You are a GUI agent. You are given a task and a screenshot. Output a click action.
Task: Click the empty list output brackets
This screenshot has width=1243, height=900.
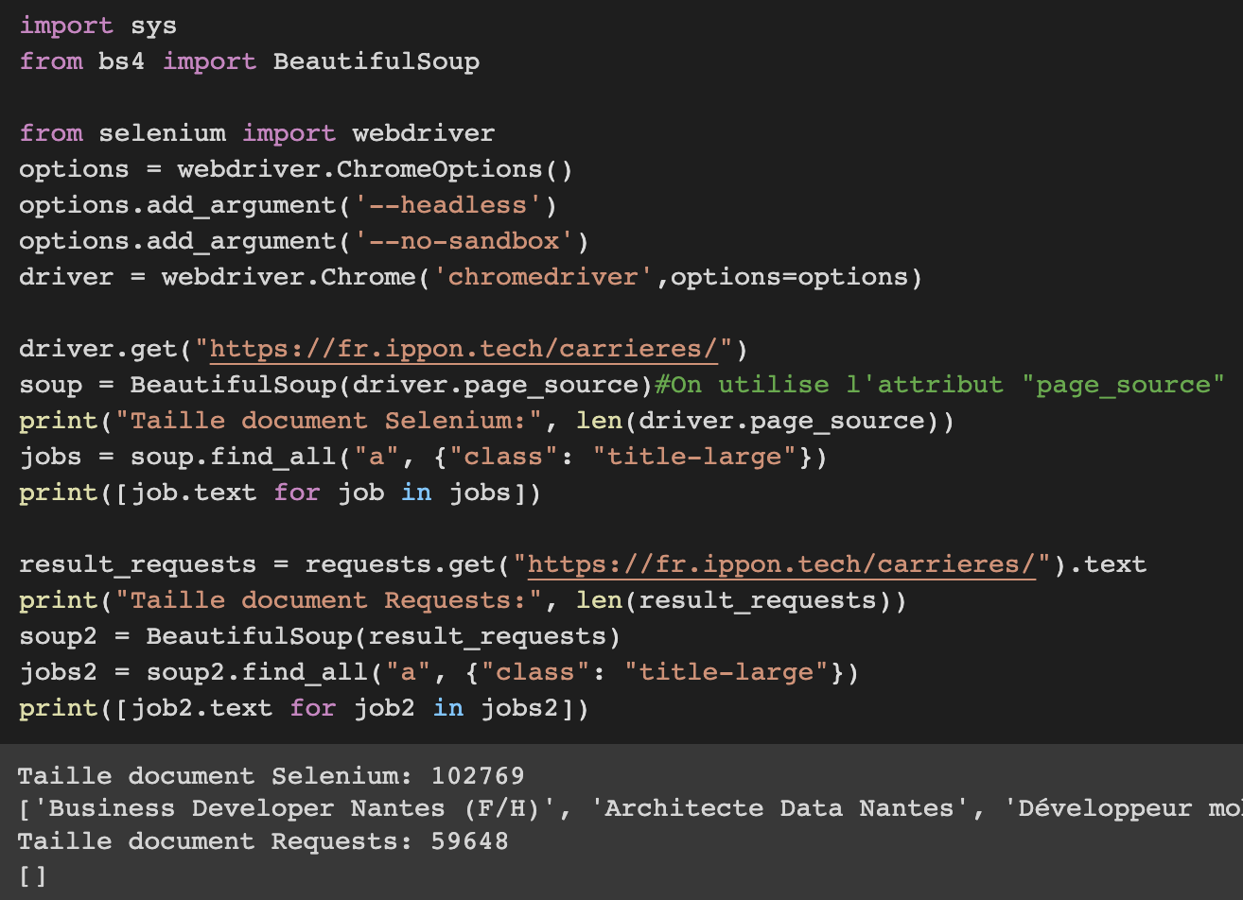tap(31, 875)
